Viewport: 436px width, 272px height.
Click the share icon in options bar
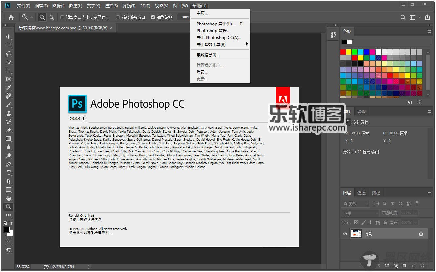pos(427,17)
